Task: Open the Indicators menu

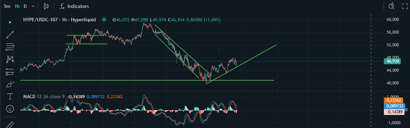Action: [x=78, y=6]
